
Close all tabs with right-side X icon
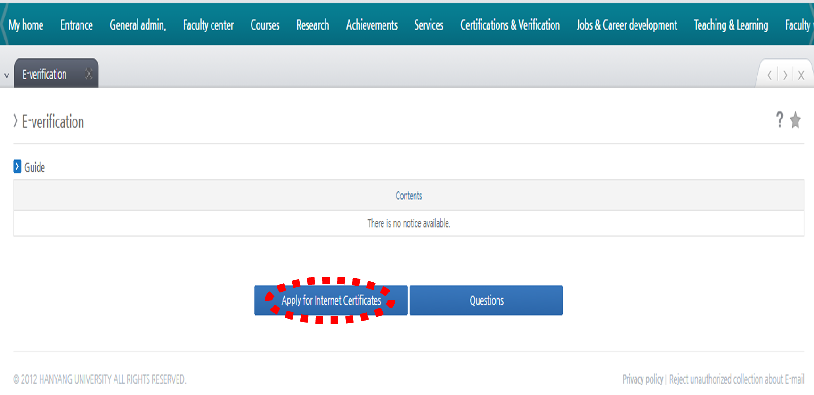801,75
